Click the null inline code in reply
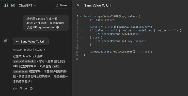188x96 pixels. [x=56, y=66]
